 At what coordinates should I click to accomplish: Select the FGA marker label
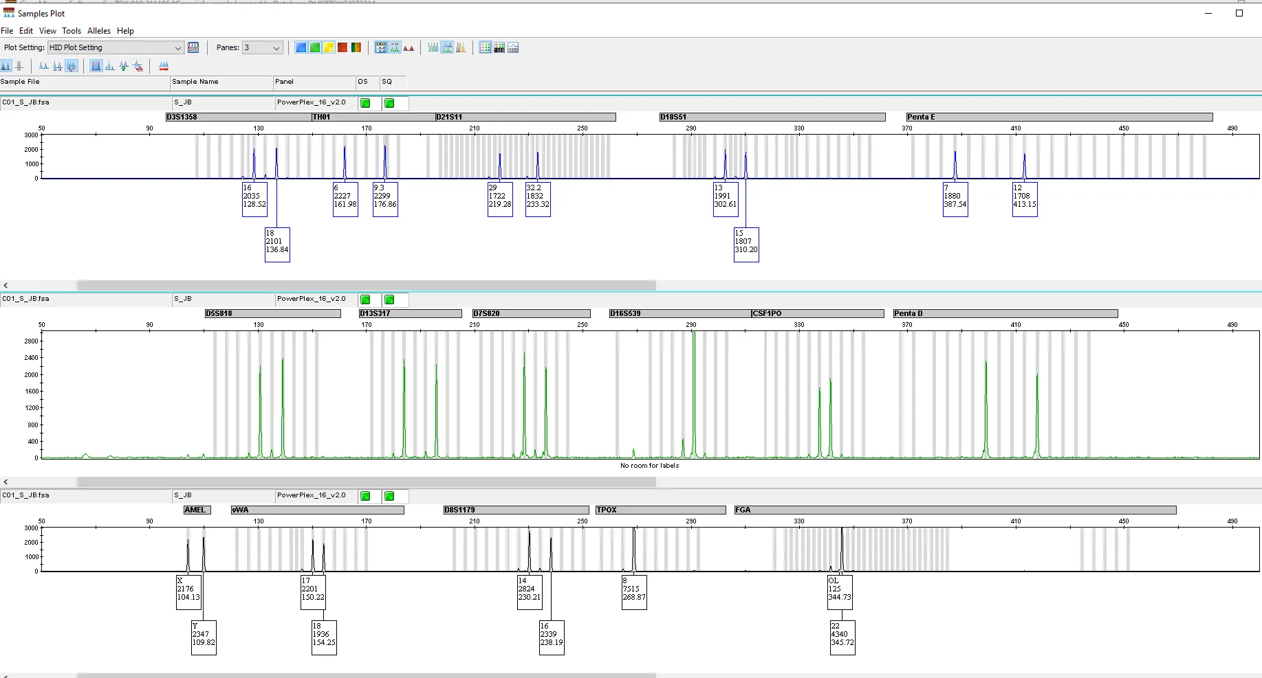pyautogui.click(x=955, y=510)
